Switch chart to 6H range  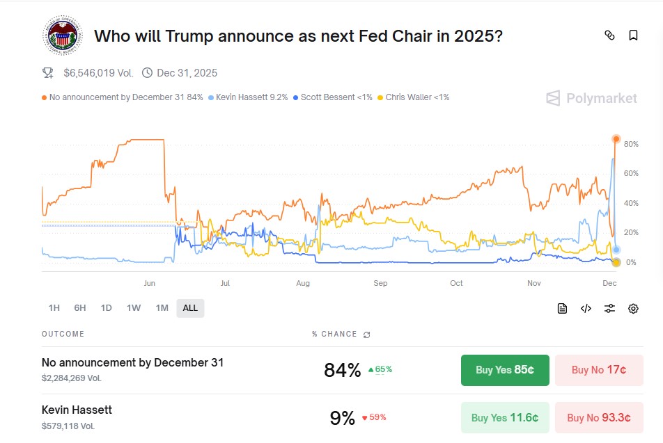(80, 308)
